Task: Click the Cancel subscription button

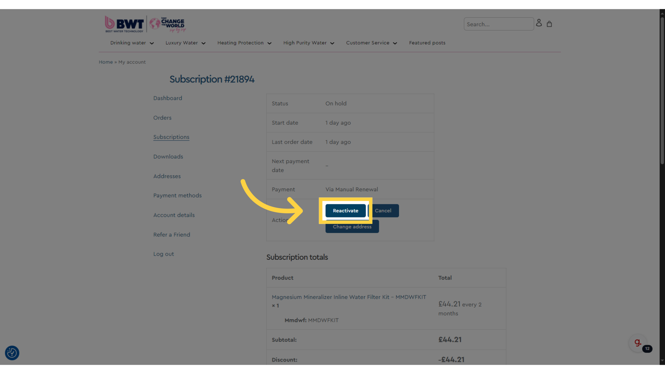Action: (x=383, y=211)
